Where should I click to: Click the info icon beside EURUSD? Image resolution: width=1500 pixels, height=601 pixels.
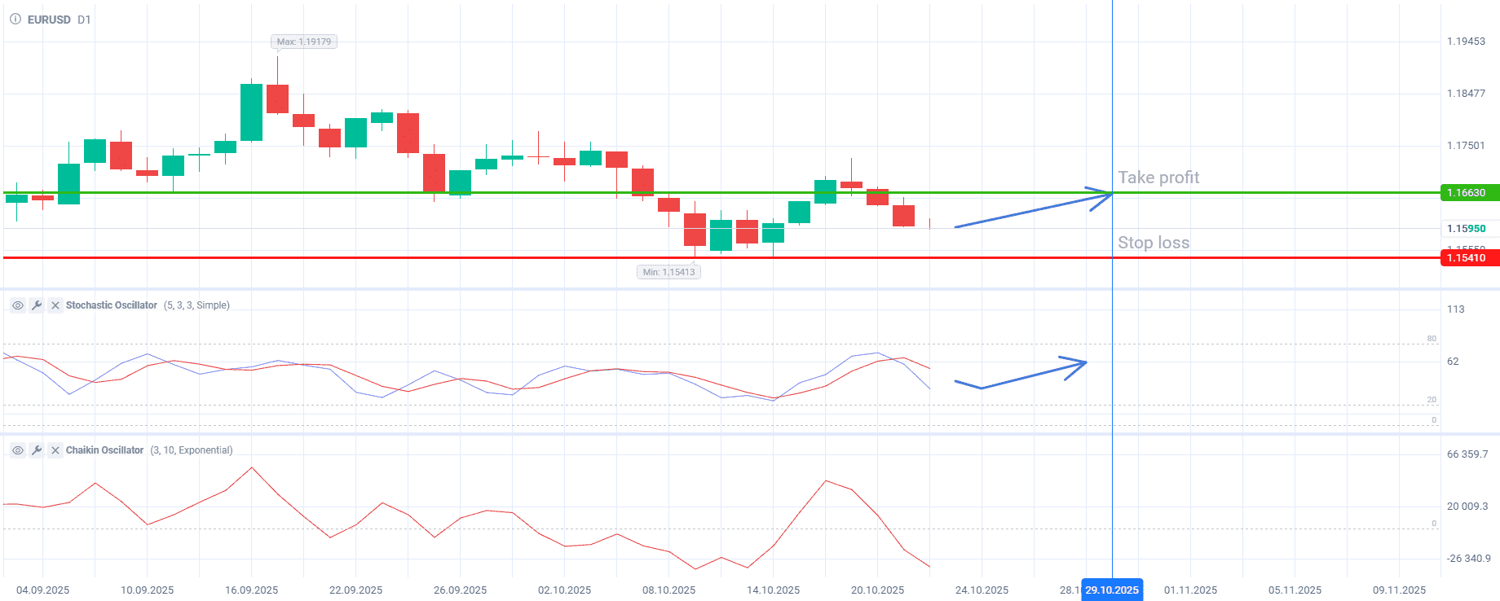pyautogui.click(x=15, y=19)
